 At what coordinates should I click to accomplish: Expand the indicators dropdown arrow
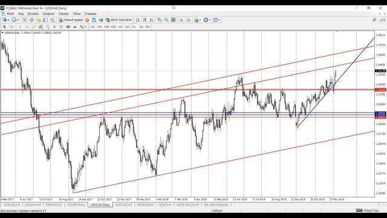[200, 20]
